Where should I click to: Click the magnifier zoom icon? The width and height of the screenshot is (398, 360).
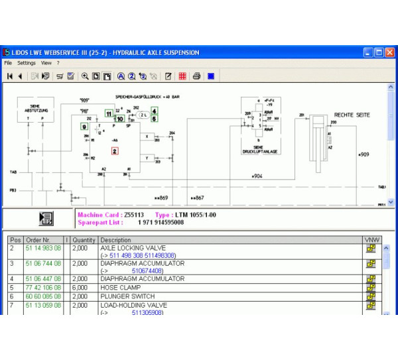click(85, 76)
